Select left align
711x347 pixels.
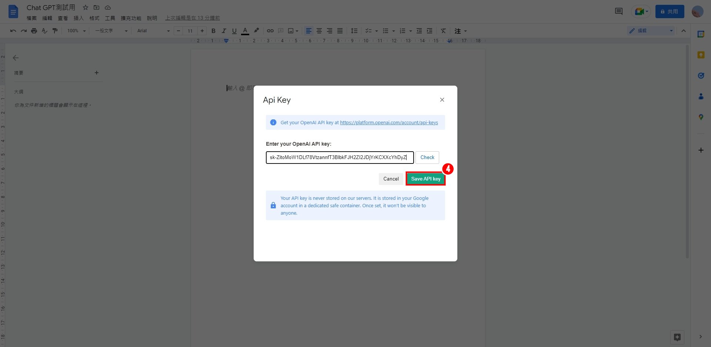[x=308, y=31]
